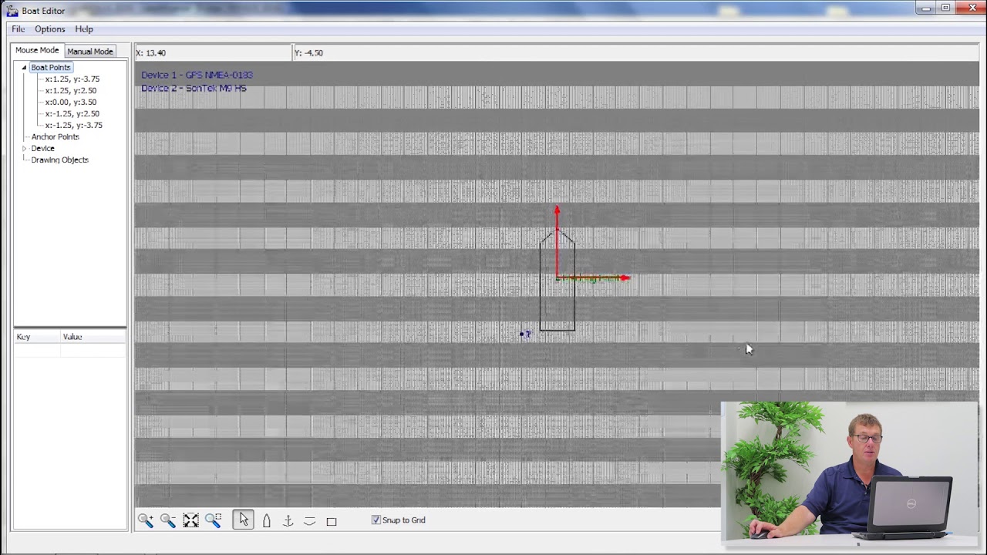Click the red horizontal axis arrowhead

click(x=625, y=278)
